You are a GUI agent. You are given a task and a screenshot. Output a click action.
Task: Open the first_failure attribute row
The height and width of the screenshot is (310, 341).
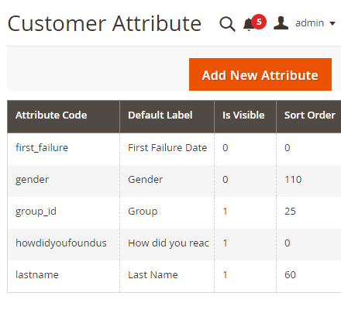click(x=174, y=149)
